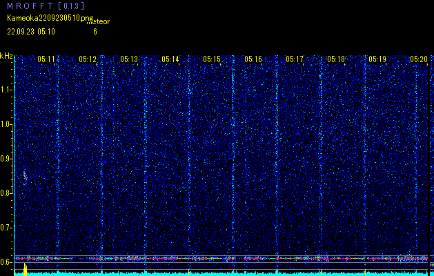Screen dimensions: 434x276
Task: Click the 05:16 time axis label
Action: coord(253,59)
